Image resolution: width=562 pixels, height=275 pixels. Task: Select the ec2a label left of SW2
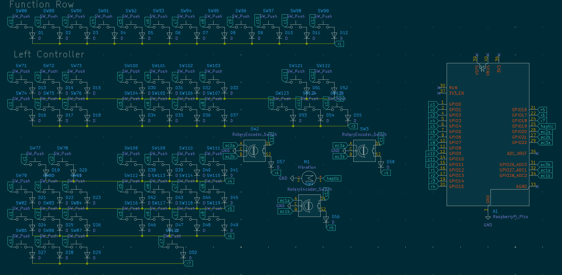(x=230, y=145)
